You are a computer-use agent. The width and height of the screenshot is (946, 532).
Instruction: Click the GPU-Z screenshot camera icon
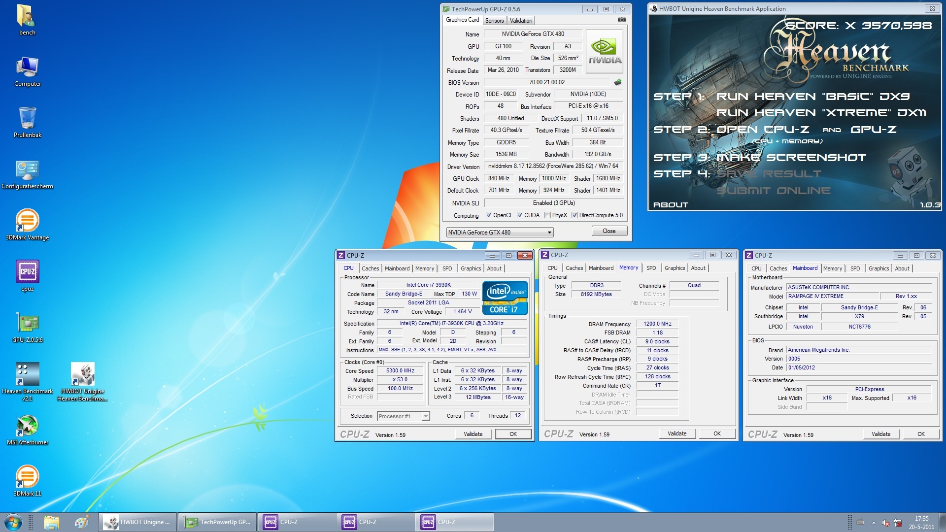[622, 20]
